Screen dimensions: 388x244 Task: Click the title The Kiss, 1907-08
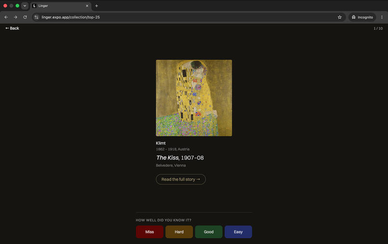[180, 158]
